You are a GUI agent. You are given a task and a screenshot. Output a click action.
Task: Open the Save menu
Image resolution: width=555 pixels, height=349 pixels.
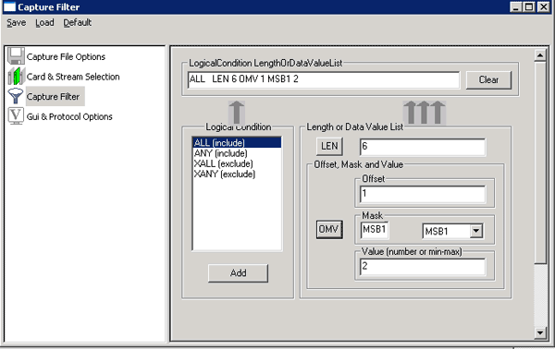pos(17,22)
